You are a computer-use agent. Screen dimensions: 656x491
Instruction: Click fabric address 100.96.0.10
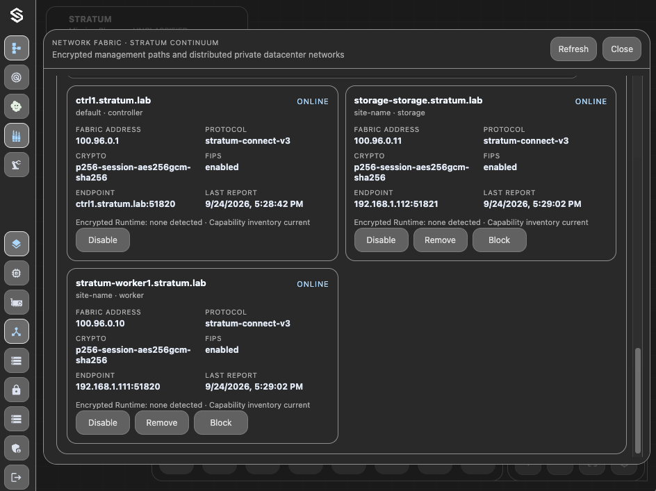[100, 324]
